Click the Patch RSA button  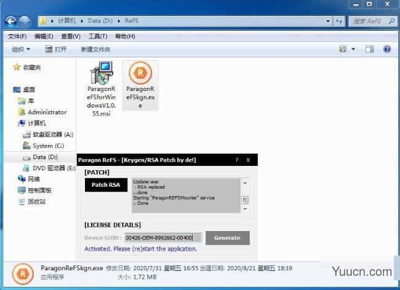point(106,185)
